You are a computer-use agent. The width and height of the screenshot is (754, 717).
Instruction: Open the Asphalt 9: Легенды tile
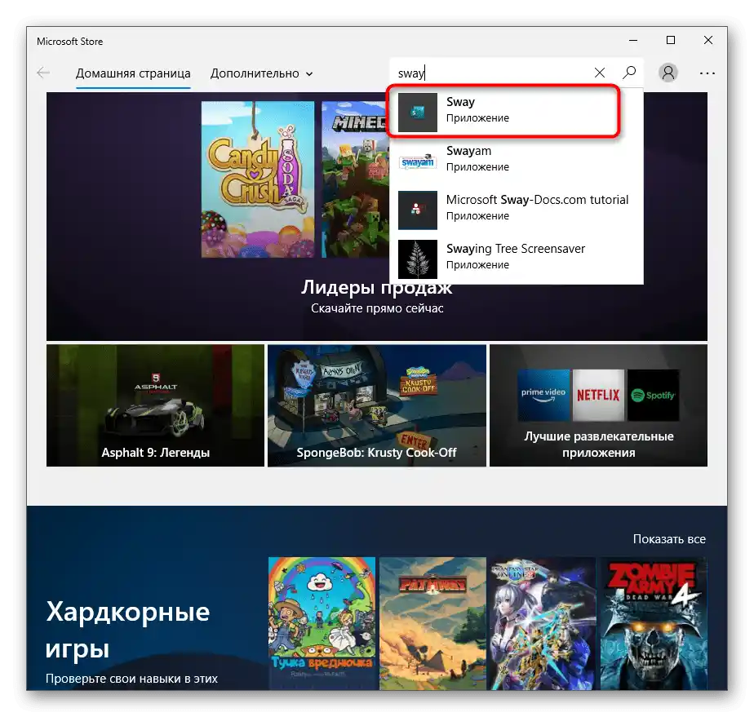pos(155,405)
